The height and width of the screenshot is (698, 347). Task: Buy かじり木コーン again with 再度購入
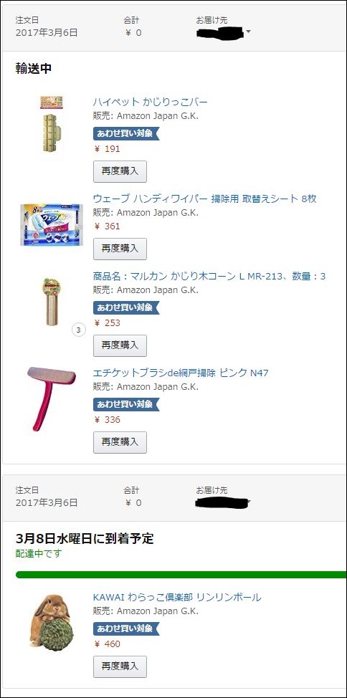tap(120, 345)
